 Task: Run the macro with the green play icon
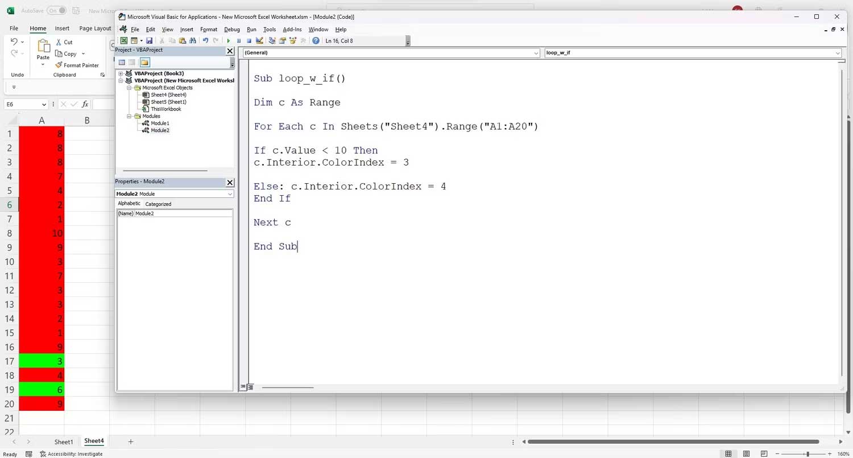click(x=229, y=41)
